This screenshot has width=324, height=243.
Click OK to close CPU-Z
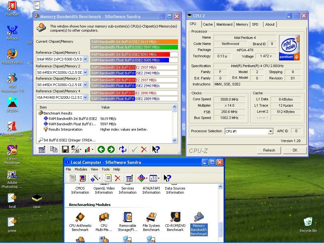(x=295, y=150)
